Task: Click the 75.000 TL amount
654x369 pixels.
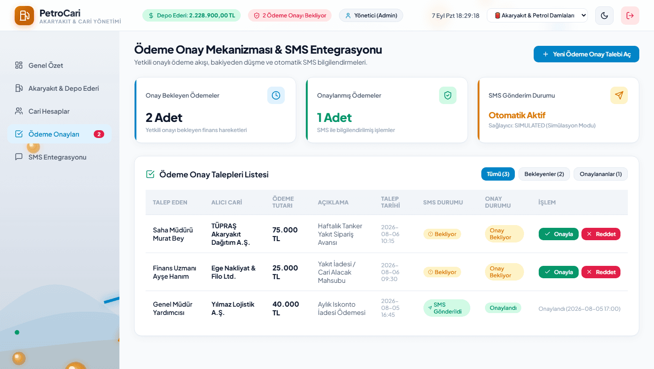Action: [x=285, y=234]
